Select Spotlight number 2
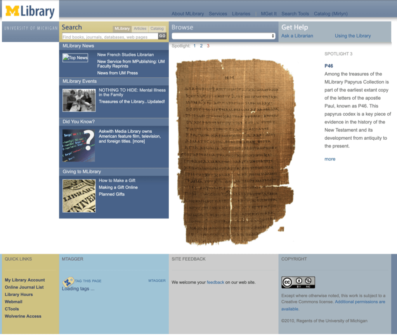397x336 pixels. (x=201, y=45)
